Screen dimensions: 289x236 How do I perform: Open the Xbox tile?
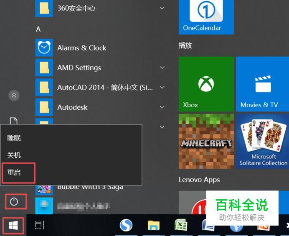coord(206,84)
